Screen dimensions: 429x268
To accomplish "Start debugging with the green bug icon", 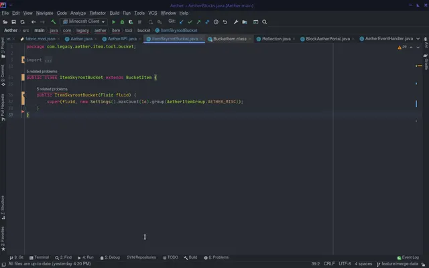I will (x=122, y=22).
